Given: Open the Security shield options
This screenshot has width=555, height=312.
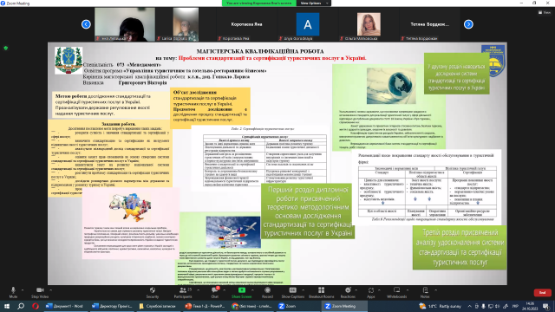Looking at the screenshot, I should [153, 292].
